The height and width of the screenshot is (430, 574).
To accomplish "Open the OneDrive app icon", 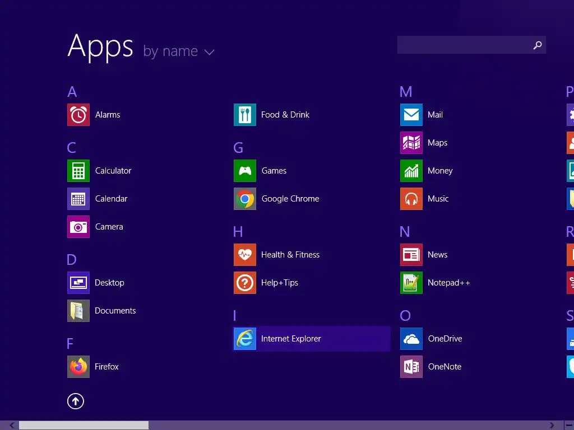I will point(411,339).
